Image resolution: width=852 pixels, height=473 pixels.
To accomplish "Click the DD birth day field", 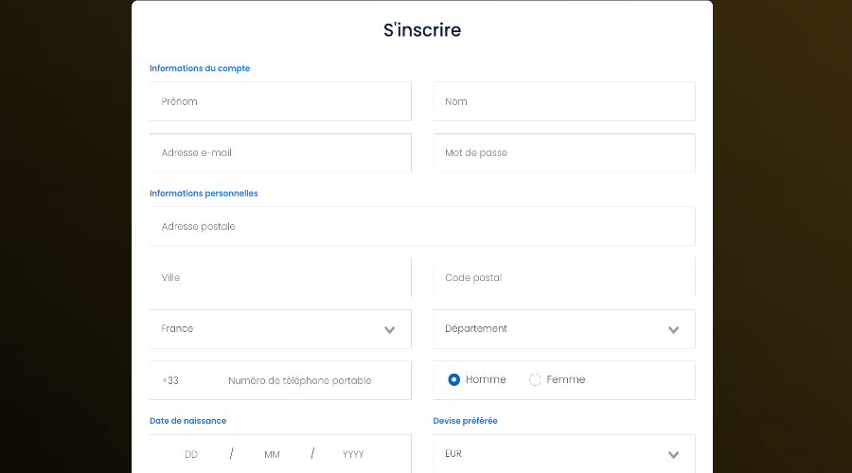I will tap(191, 454).
